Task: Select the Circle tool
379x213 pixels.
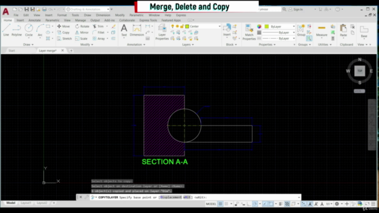Action: click(x=29, y=30)
